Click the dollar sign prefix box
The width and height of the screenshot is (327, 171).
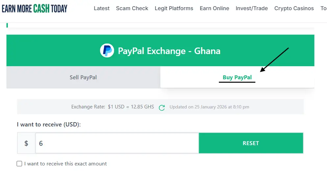coord(26,143)
